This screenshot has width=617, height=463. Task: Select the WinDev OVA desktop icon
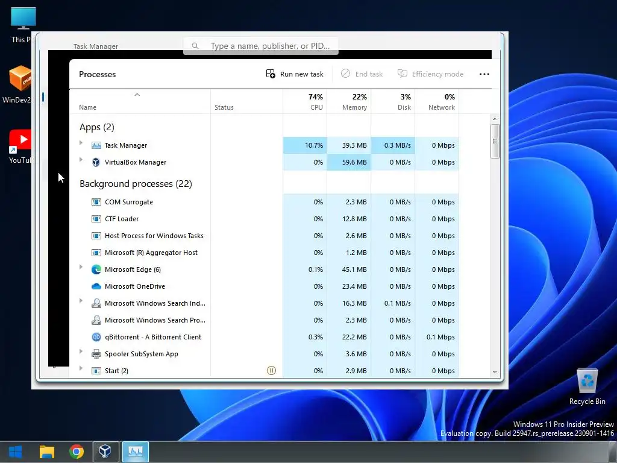17,84
